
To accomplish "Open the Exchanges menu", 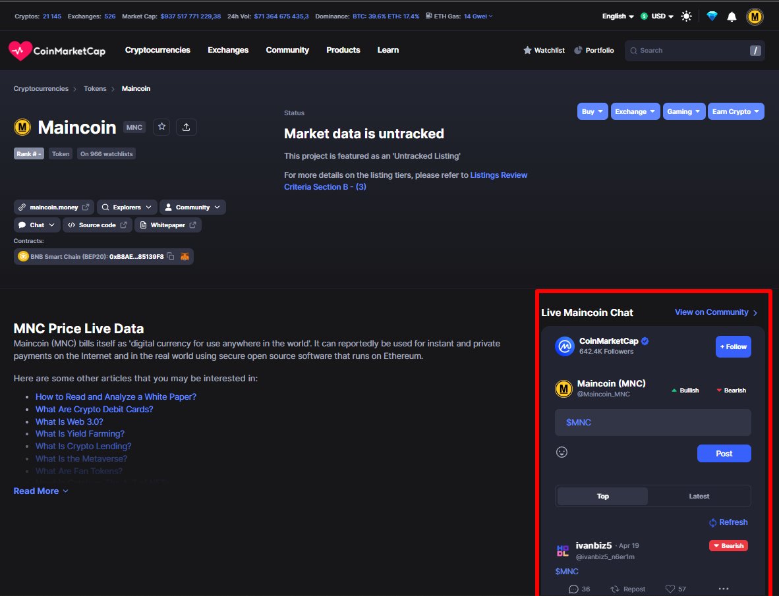I will (x=228, y=50).
